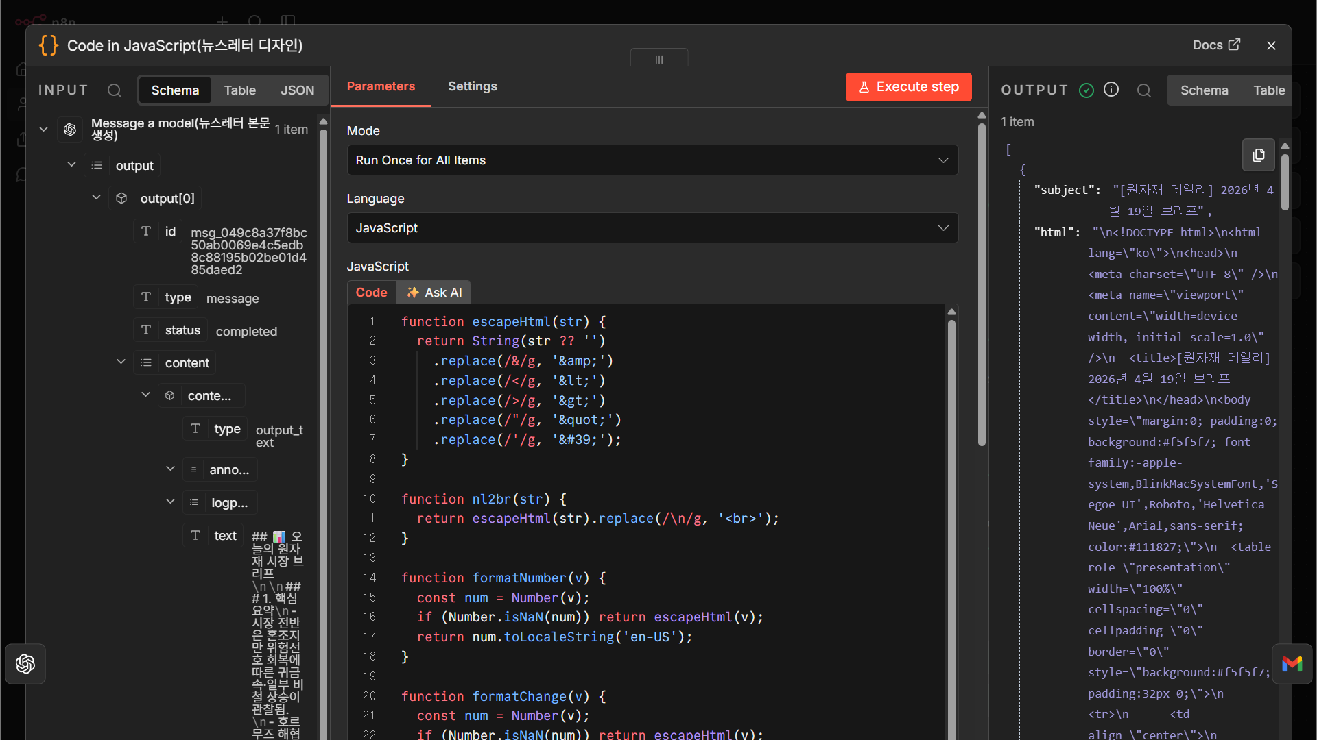Click the text type icon beside status
The image size is (1317, 740).
pyautogui.click(x=146, y=330)
